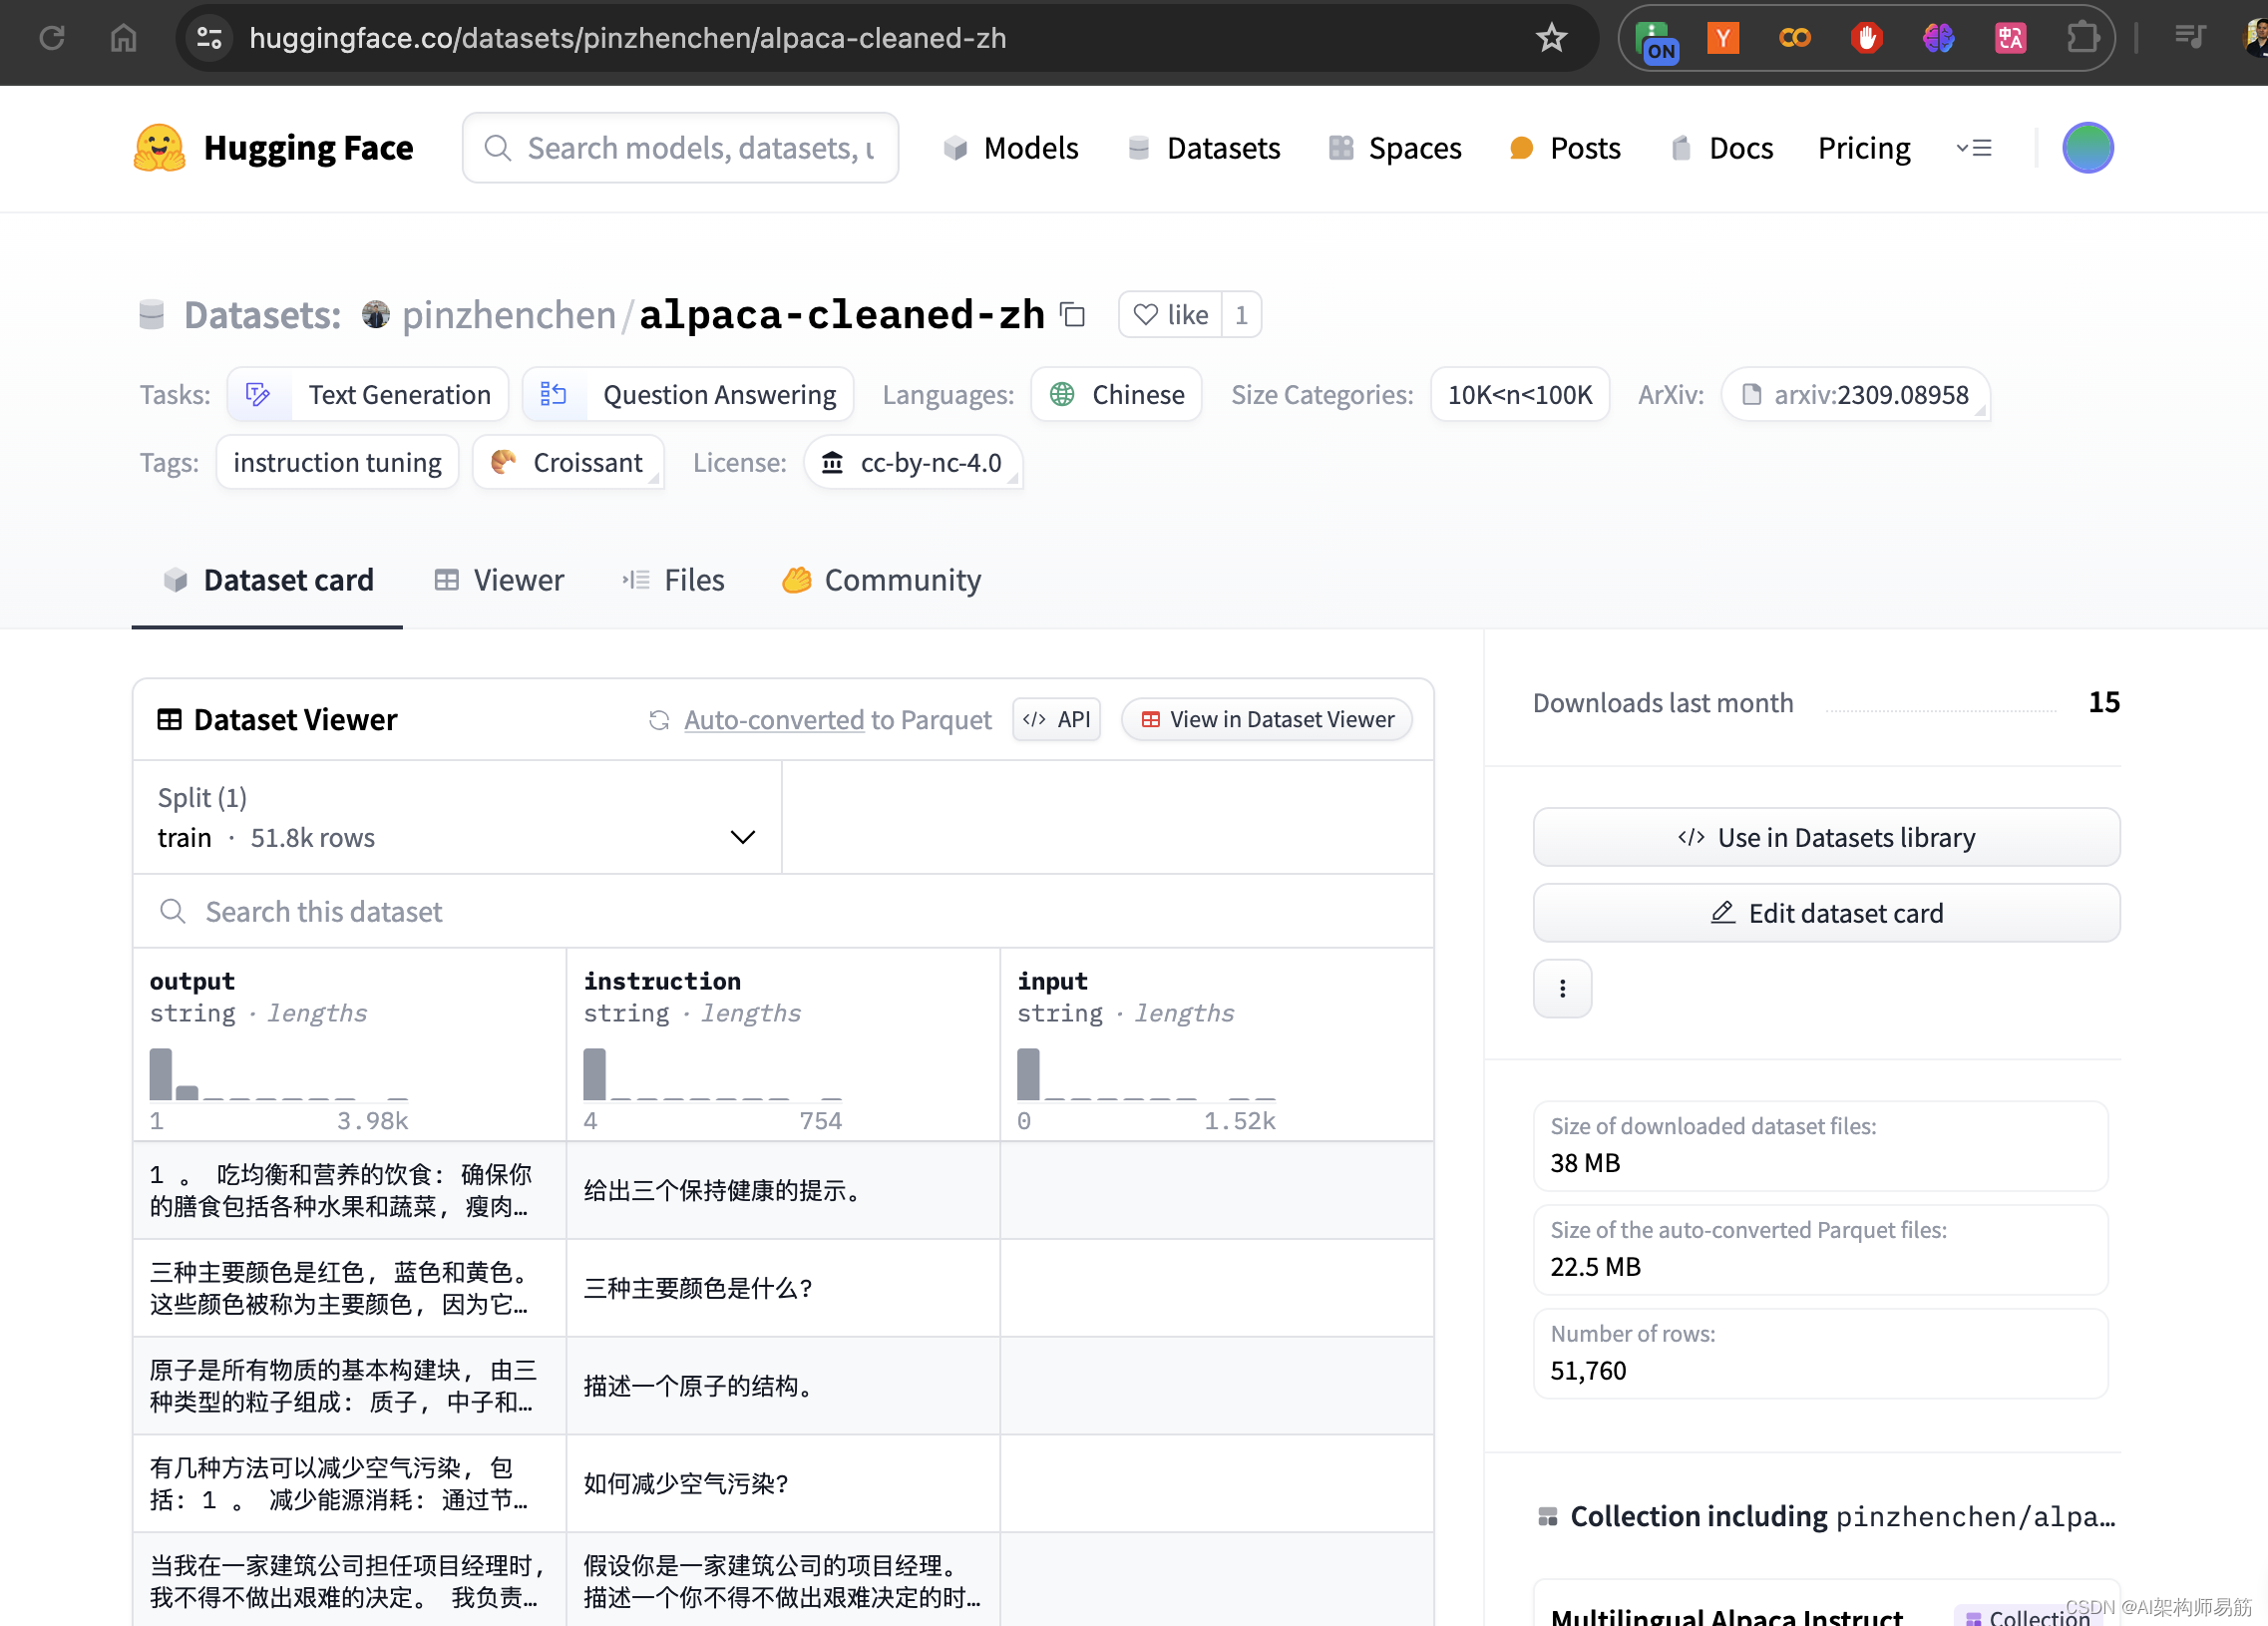Open the three-dot more options button
This screenshot has height=1626, width=2268.
tap(1562, 988)
